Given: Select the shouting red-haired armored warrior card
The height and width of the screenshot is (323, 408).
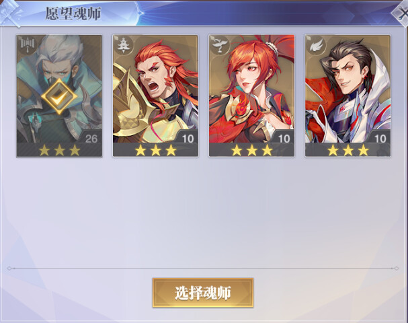Looking at the screenshot, I should (x=155, y=96).
